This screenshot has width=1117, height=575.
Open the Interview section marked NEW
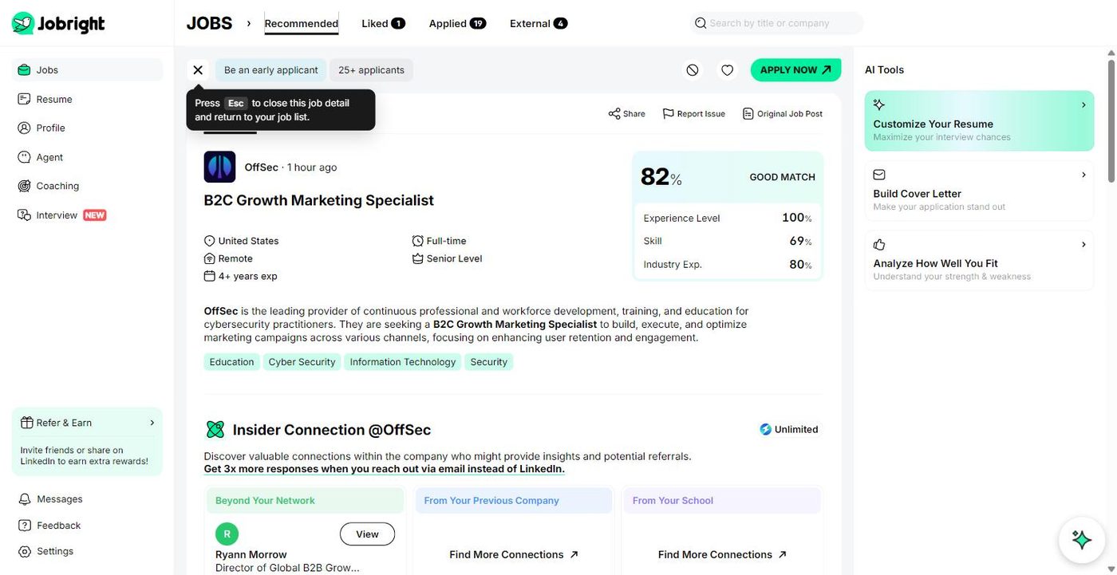tap(88, 215)
